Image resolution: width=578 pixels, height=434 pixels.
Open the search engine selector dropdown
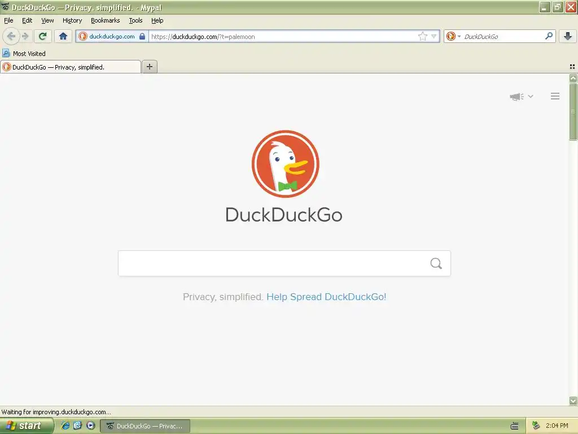coord(453,36)
